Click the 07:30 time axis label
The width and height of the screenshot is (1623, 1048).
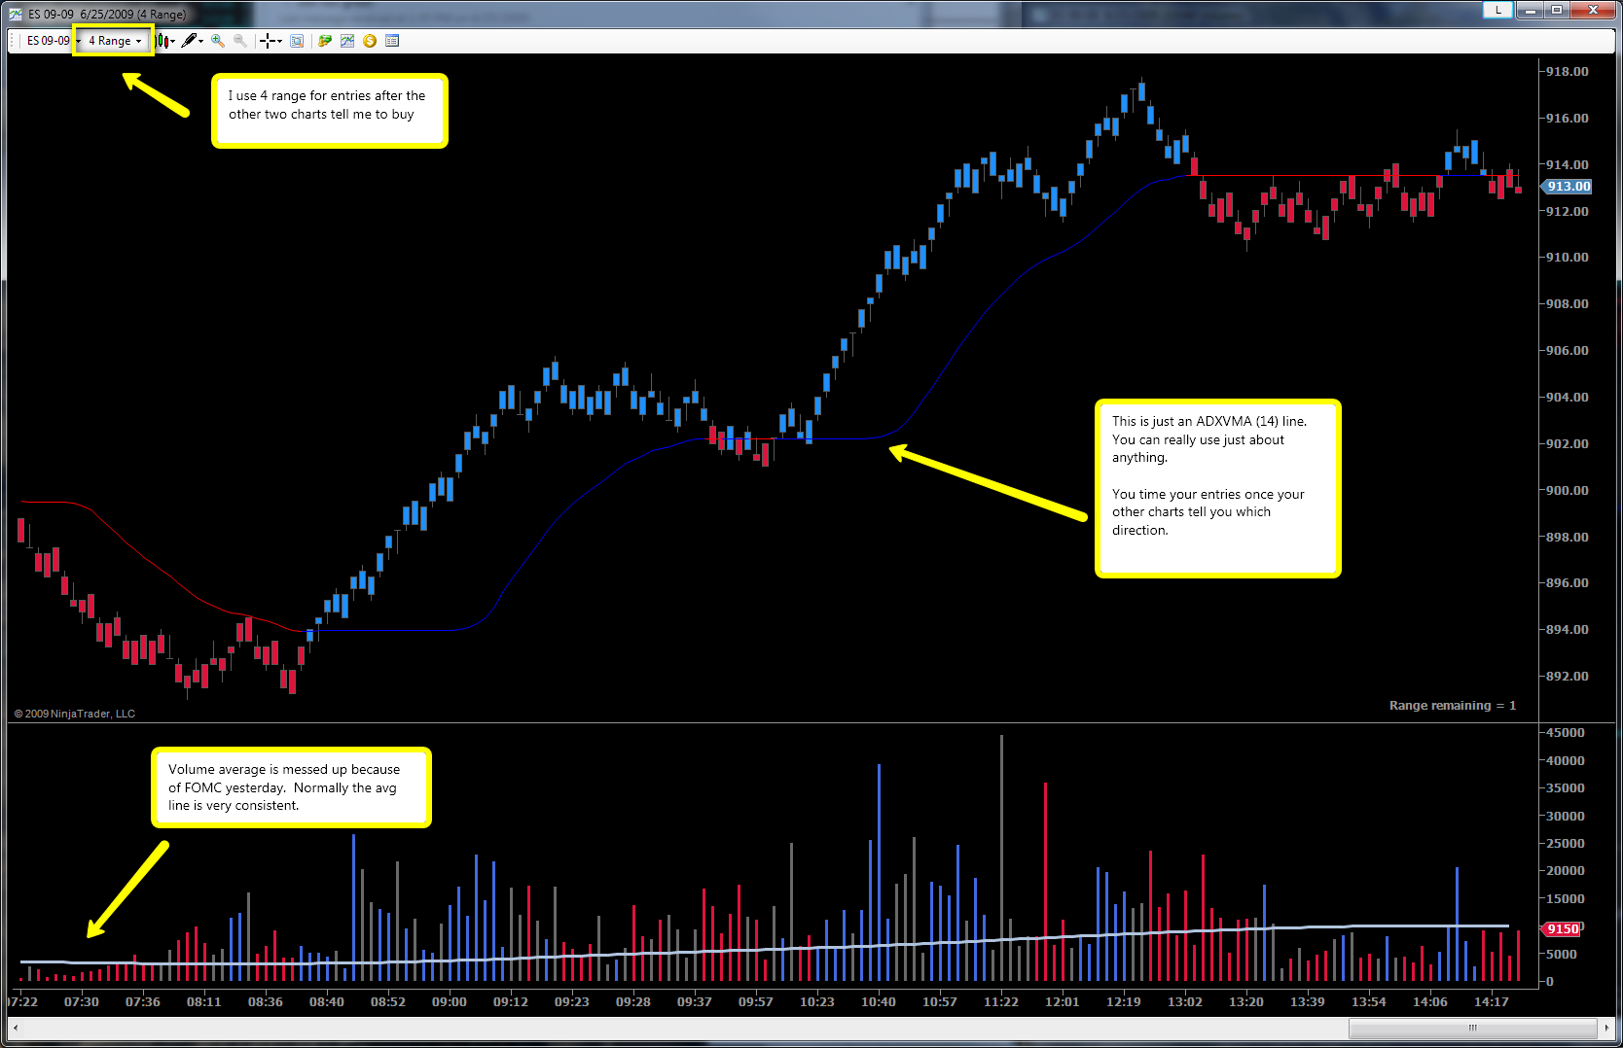82,1001
